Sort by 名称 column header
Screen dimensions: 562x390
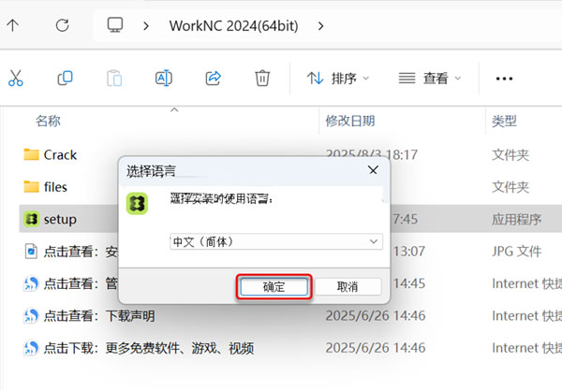click(x=48, y=121)
